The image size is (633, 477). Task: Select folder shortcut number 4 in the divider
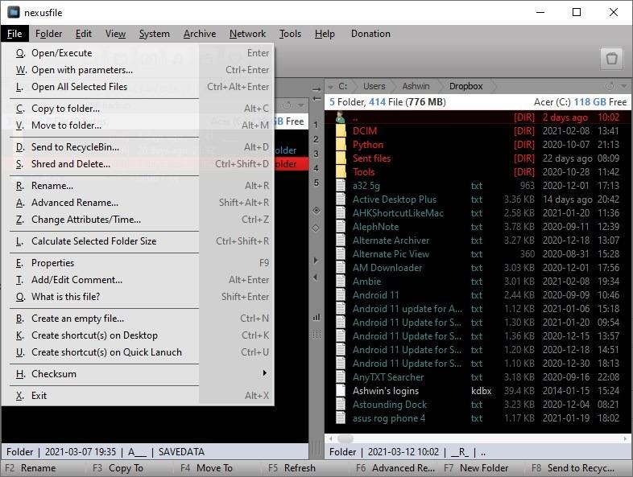point(316,168)
